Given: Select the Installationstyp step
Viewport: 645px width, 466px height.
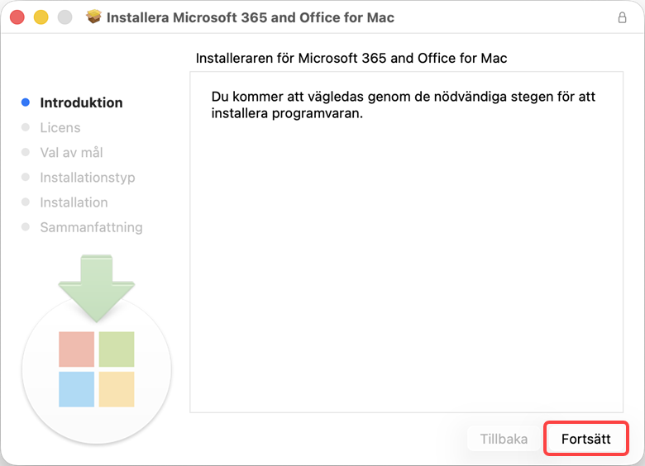Looking at the screenshot, I should [87, 177].
